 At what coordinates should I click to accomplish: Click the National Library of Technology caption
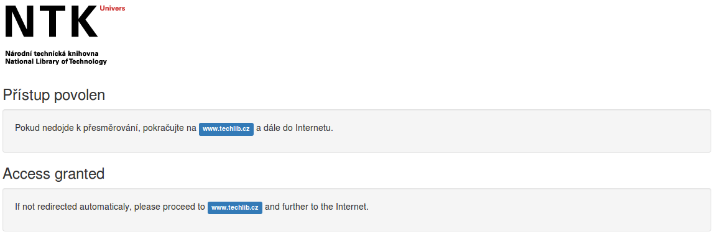pyautogui.click(x=56, y=61)
